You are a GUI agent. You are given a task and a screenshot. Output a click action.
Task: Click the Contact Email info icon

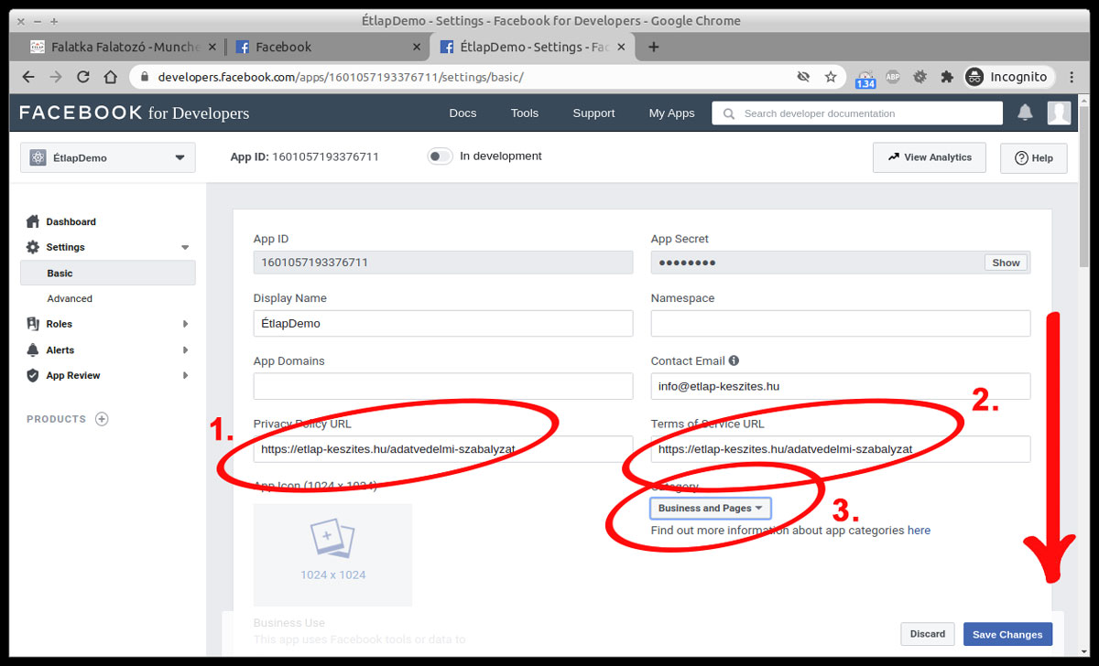click(x=734, y=360)
